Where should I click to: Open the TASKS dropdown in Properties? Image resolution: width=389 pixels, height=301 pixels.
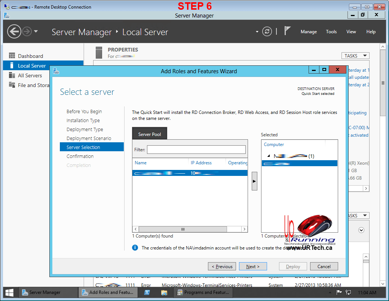point(355,56)
